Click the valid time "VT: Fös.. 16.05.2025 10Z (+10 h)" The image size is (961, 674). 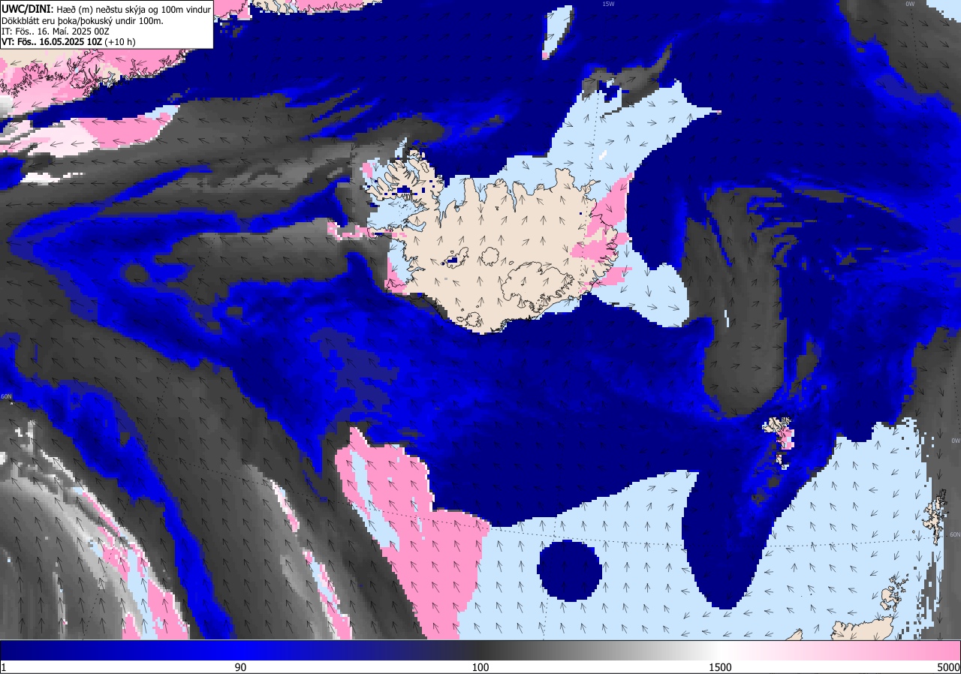point(69,42)
